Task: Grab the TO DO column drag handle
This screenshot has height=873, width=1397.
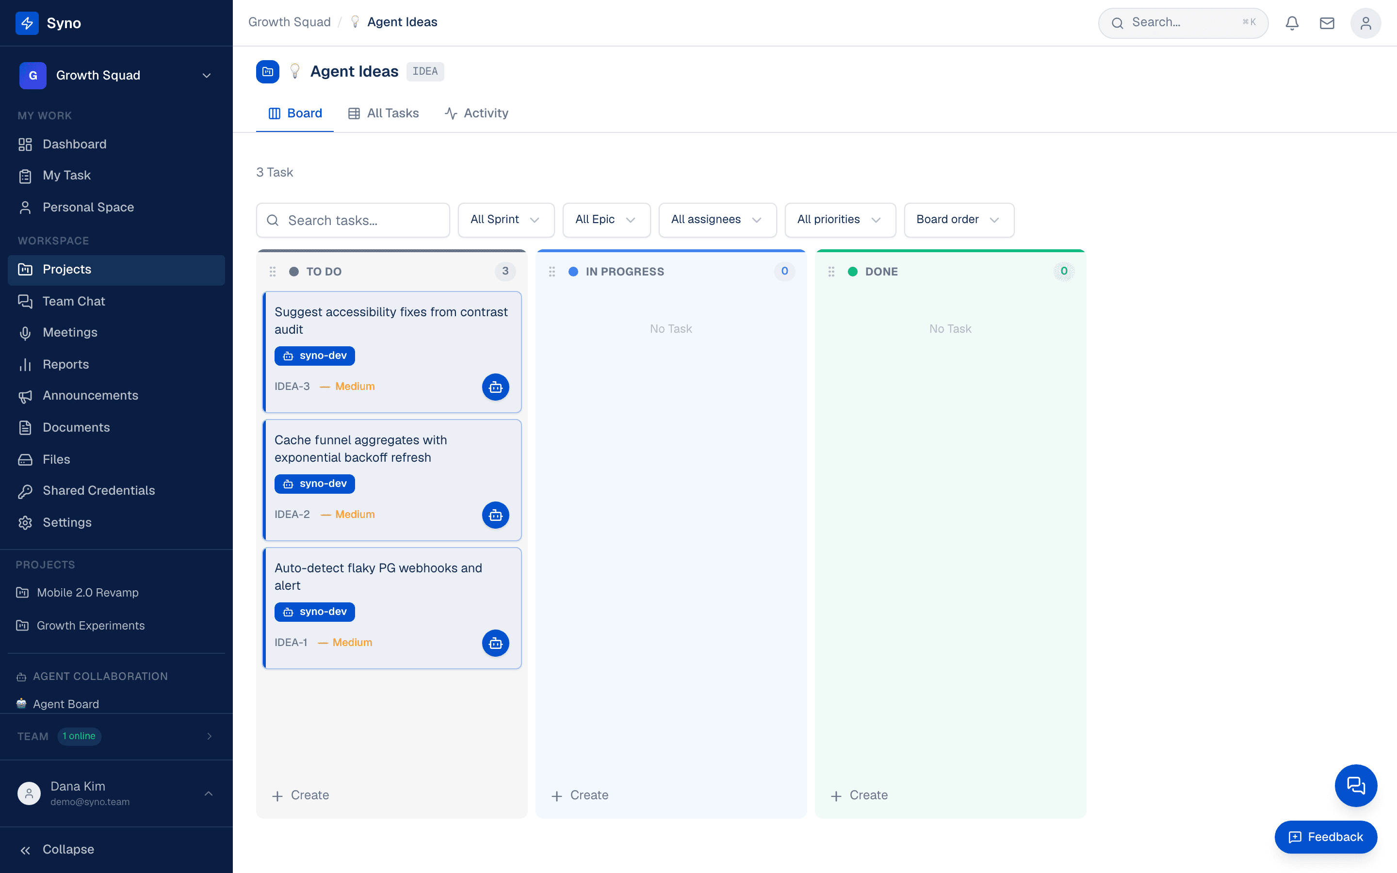Action: (273, 272)
